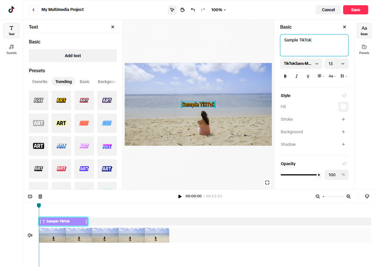Screen dimensions: 374x267
Task: Click the comment icon beside timeline zoom
Action: pos(367,196)
